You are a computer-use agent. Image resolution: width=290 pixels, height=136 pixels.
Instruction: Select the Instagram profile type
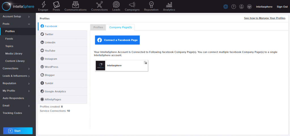pyautogui.click(x=63, y=59)
